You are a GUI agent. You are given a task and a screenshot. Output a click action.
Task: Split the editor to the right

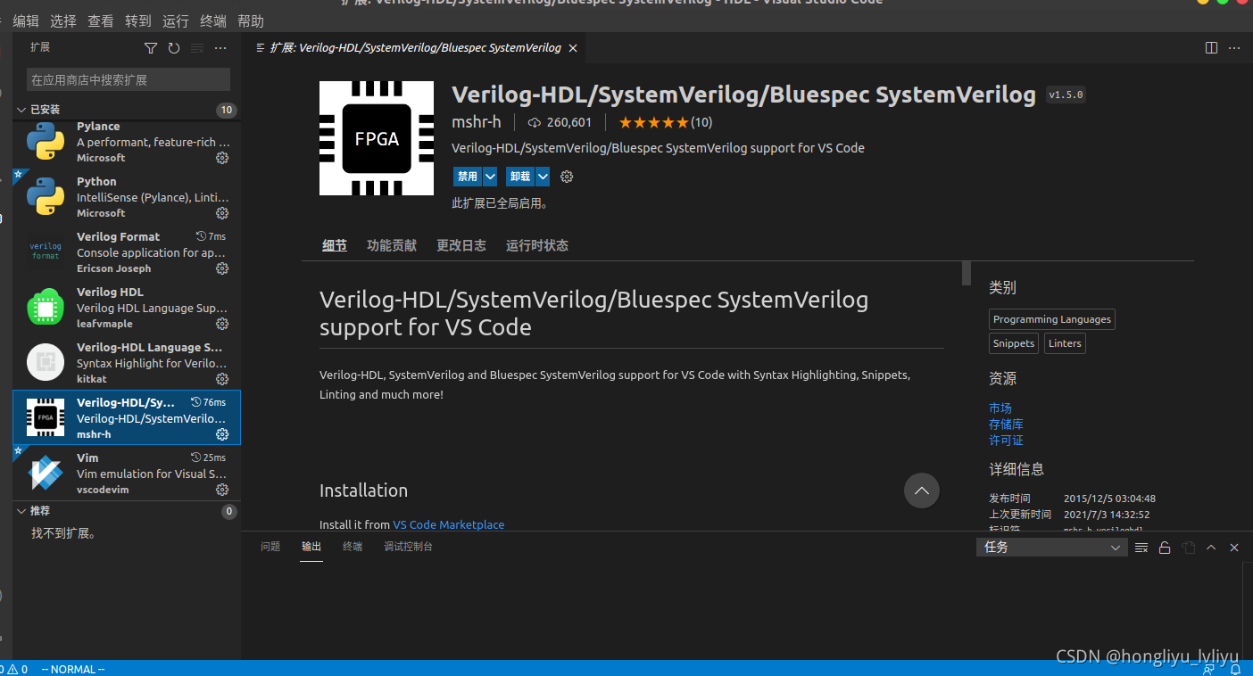[x=1211, y=48]
